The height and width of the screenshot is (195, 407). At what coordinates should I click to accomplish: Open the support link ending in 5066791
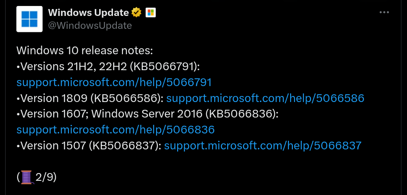(x=114, y=82)
